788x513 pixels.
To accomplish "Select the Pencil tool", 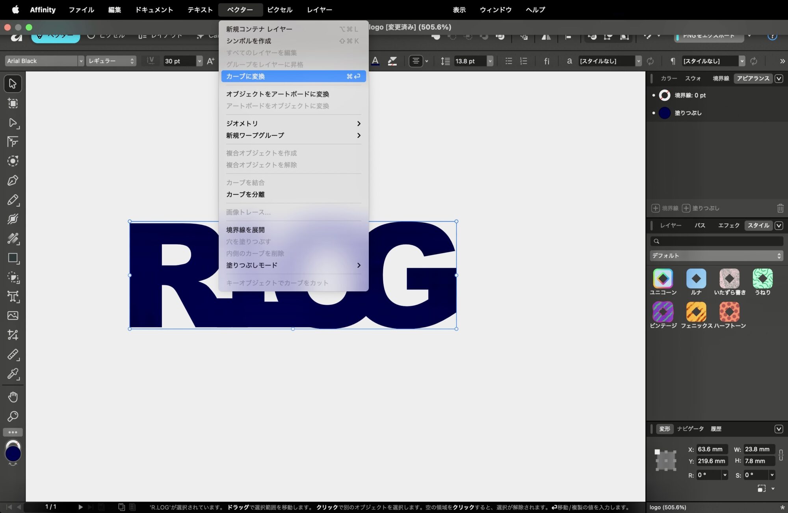I will click(13, 200).
